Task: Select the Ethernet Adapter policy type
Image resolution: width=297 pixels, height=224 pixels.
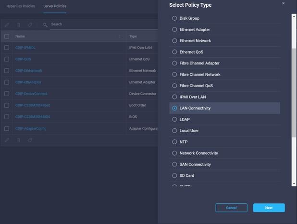Action: 174,29
